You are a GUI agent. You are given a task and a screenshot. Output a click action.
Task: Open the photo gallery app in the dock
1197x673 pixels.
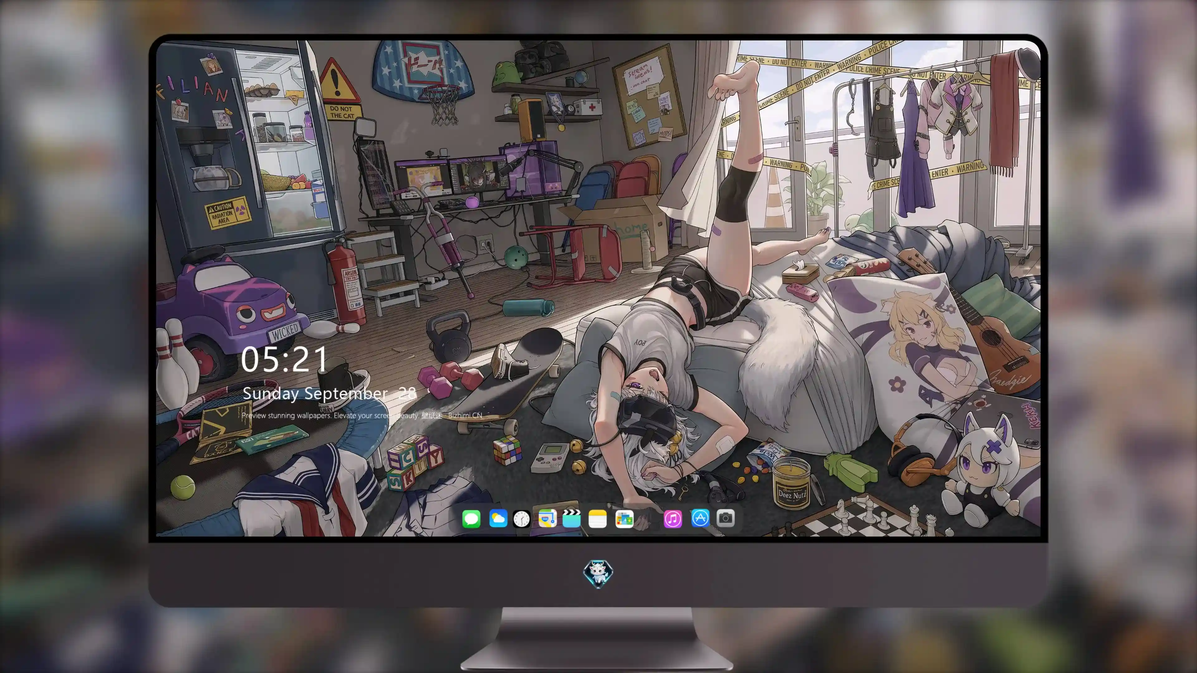[x=624, y=518]
